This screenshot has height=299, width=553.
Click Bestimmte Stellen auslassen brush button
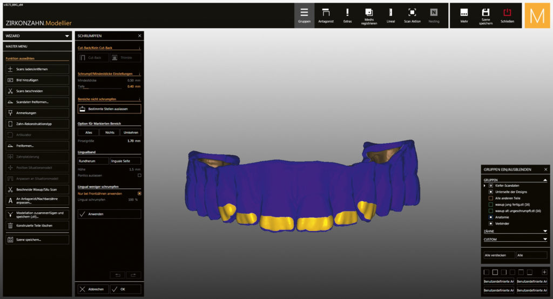(x=109, y=109)
